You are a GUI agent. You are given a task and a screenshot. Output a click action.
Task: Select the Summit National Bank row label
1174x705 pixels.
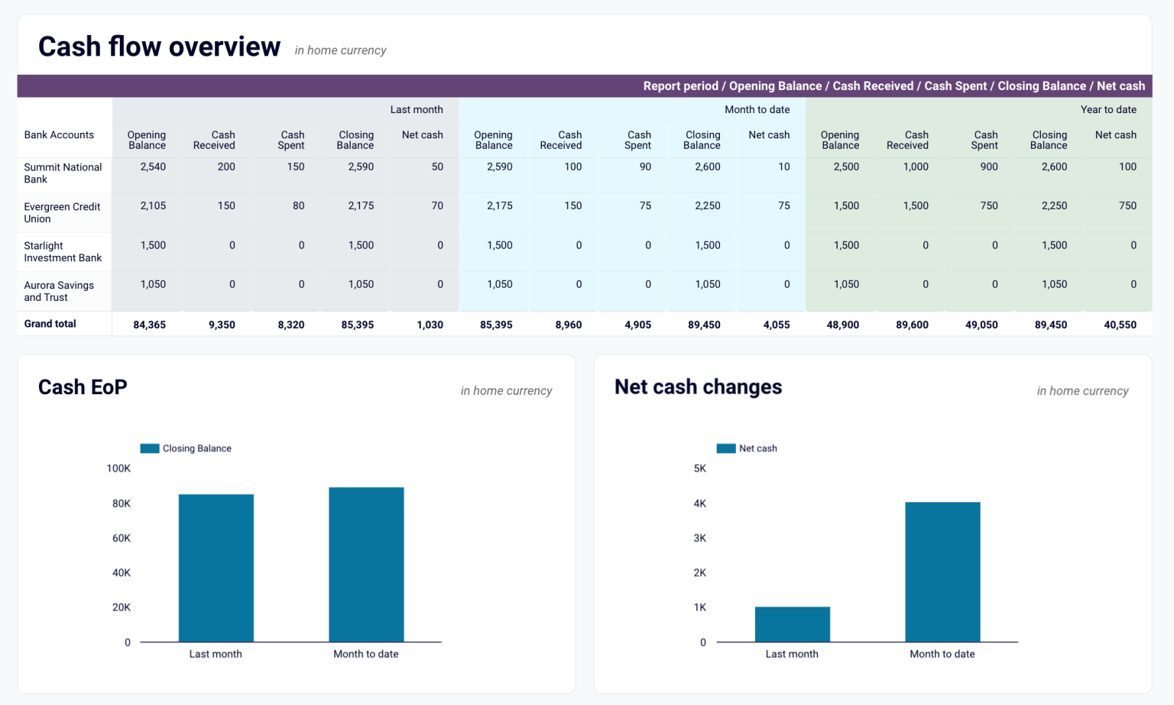click(x=63, y=173)
